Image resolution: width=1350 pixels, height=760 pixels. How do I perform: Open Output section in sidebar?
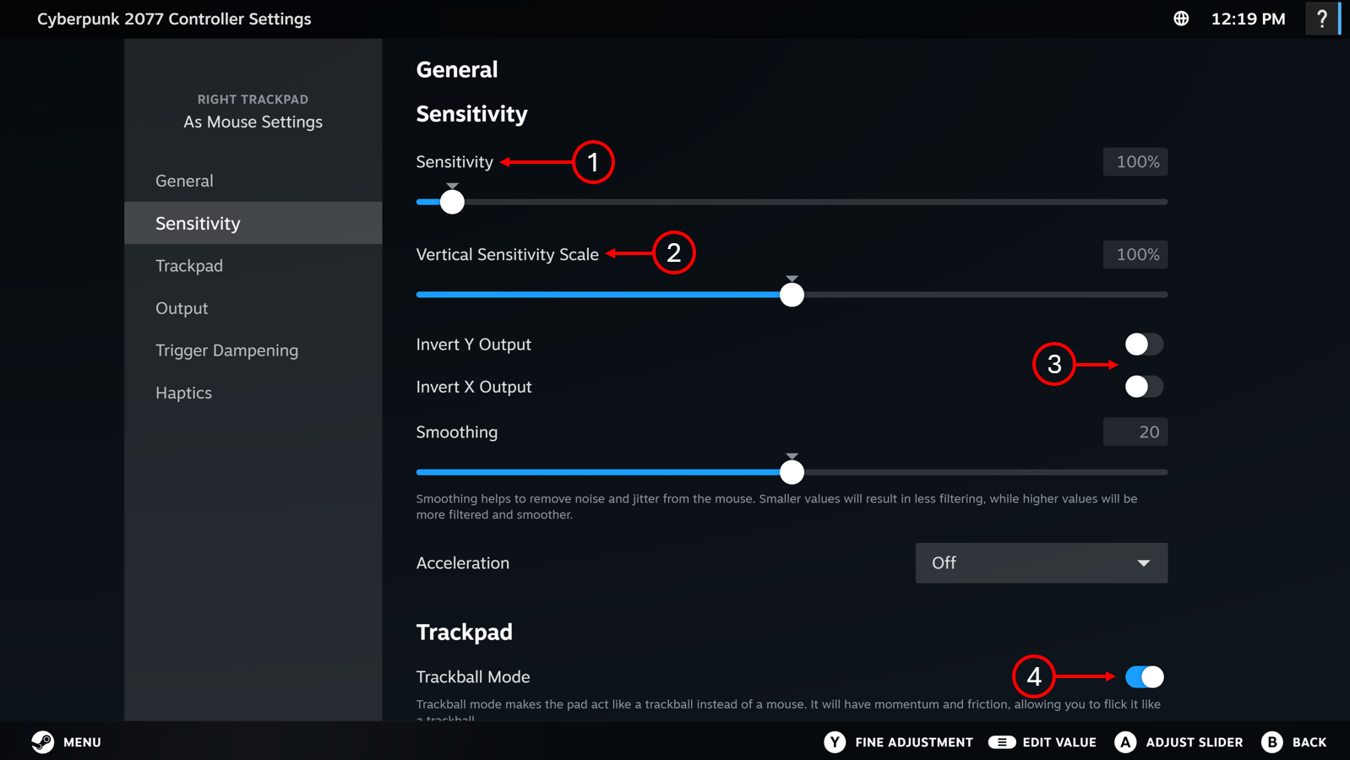point(253,308)
